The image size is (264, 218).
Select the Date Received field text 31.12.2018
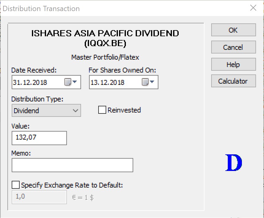coord(30,82)
